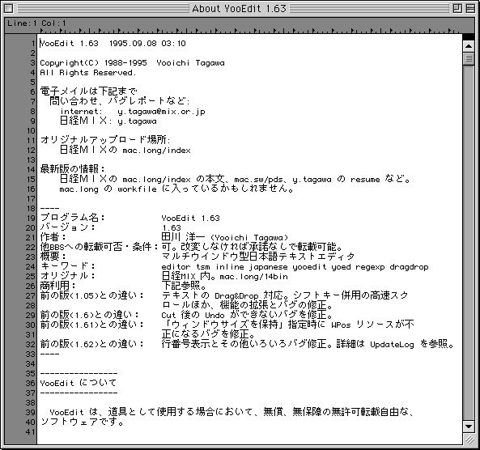Click the scroll up arrow

coord(469,46)
